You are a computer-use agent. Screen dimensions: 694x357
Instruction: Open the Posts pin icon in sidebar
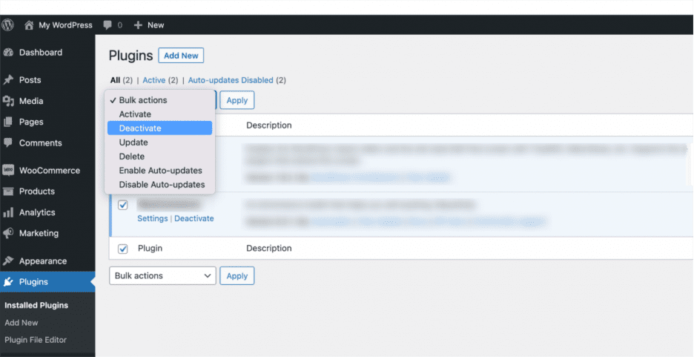tap(8, 80)
